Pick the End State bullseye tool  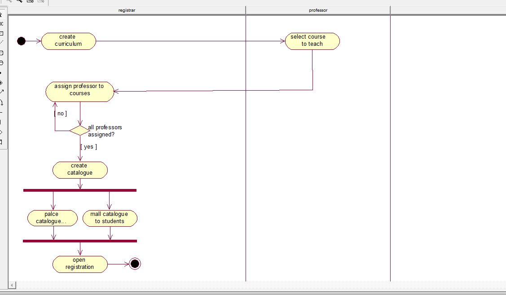click(x=1, y=83)
